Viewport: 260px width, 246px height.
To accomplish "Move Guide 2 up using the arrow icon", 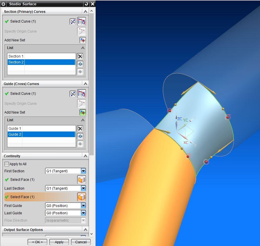I will tap(80, 136).
